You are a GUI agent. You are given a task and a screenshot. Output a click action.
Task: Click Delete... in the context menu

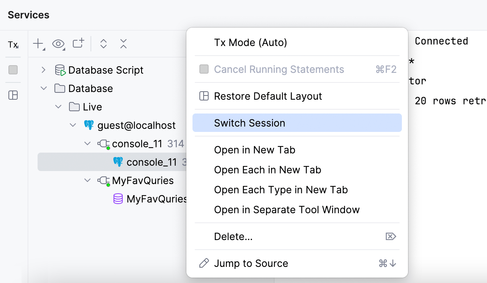233,237
